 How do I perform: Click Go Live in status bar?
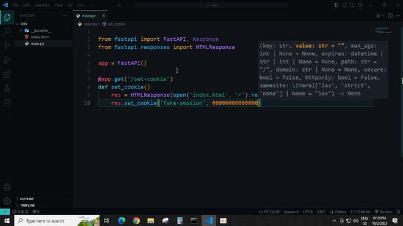[383, 212]
